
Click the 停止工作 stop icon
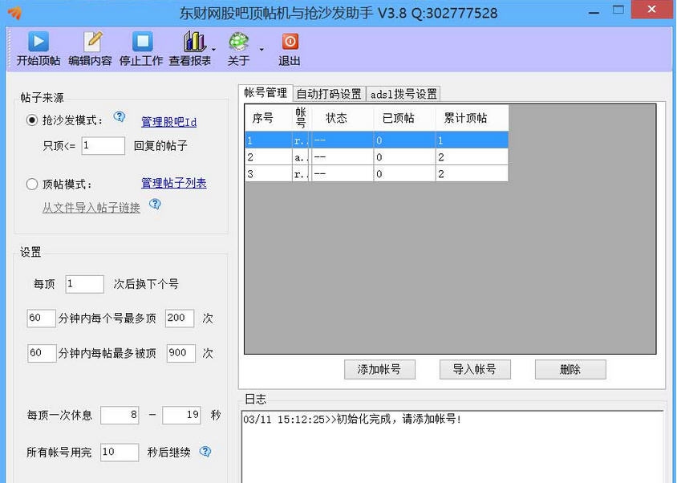point(143,42)
